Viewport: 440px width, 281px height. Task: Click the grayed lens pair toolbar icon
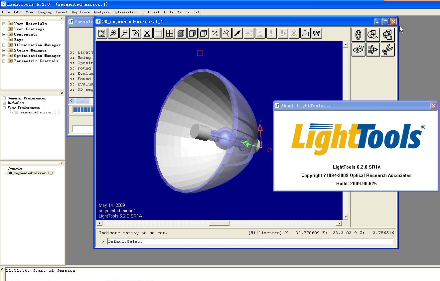point(249,33)
